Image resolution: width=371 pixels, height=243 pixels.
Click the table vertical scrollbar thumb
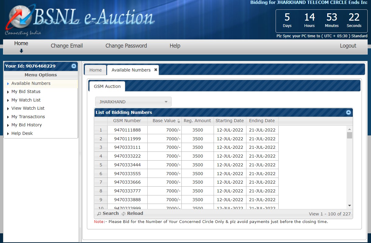349,135
